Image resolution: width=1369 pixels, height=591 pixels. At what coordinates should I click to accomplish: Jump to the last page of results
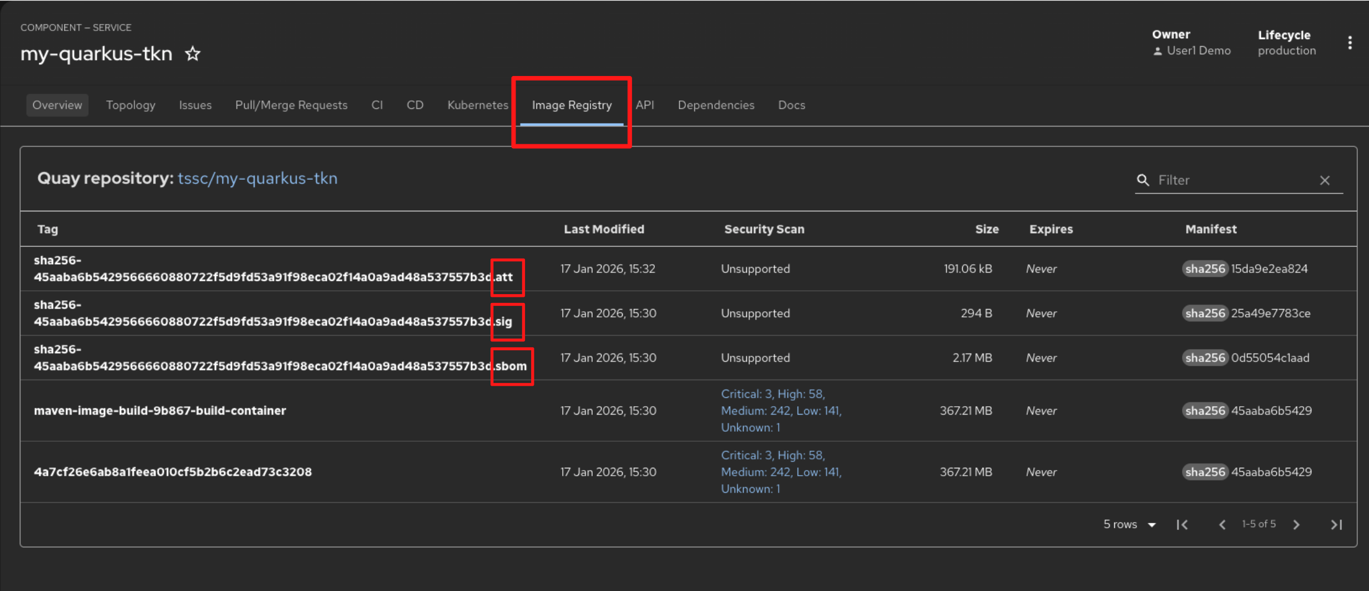pyautogui.click(x=1336, y=524)
